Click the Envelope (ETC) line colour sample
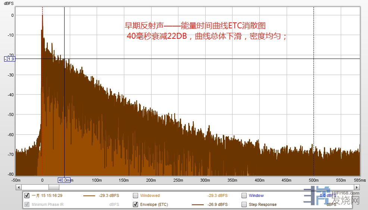368x210 pixels. click(197, 205)
